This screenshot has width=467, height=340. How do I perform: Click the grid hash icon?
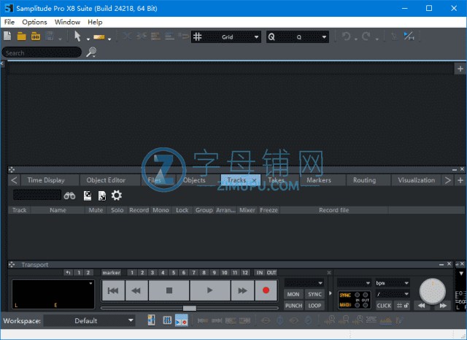198,37
